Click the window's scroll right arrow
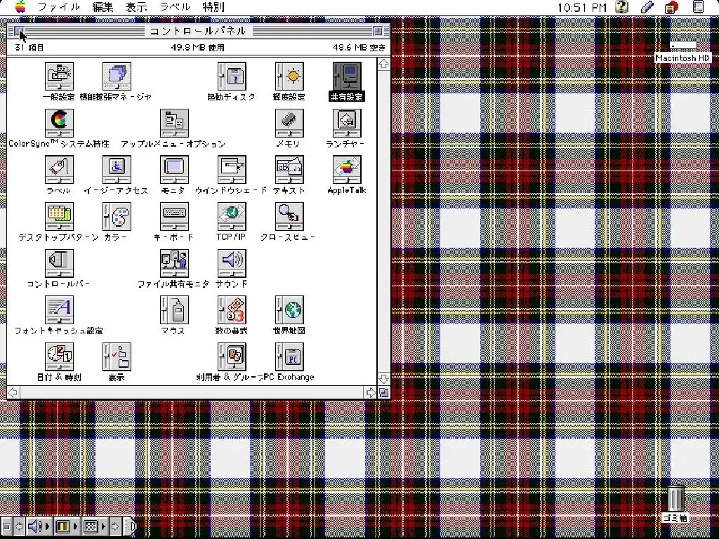 371,392
